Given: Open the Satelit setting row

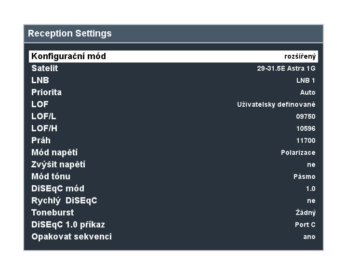Looking at the screenshot, I should pos(173,68).
